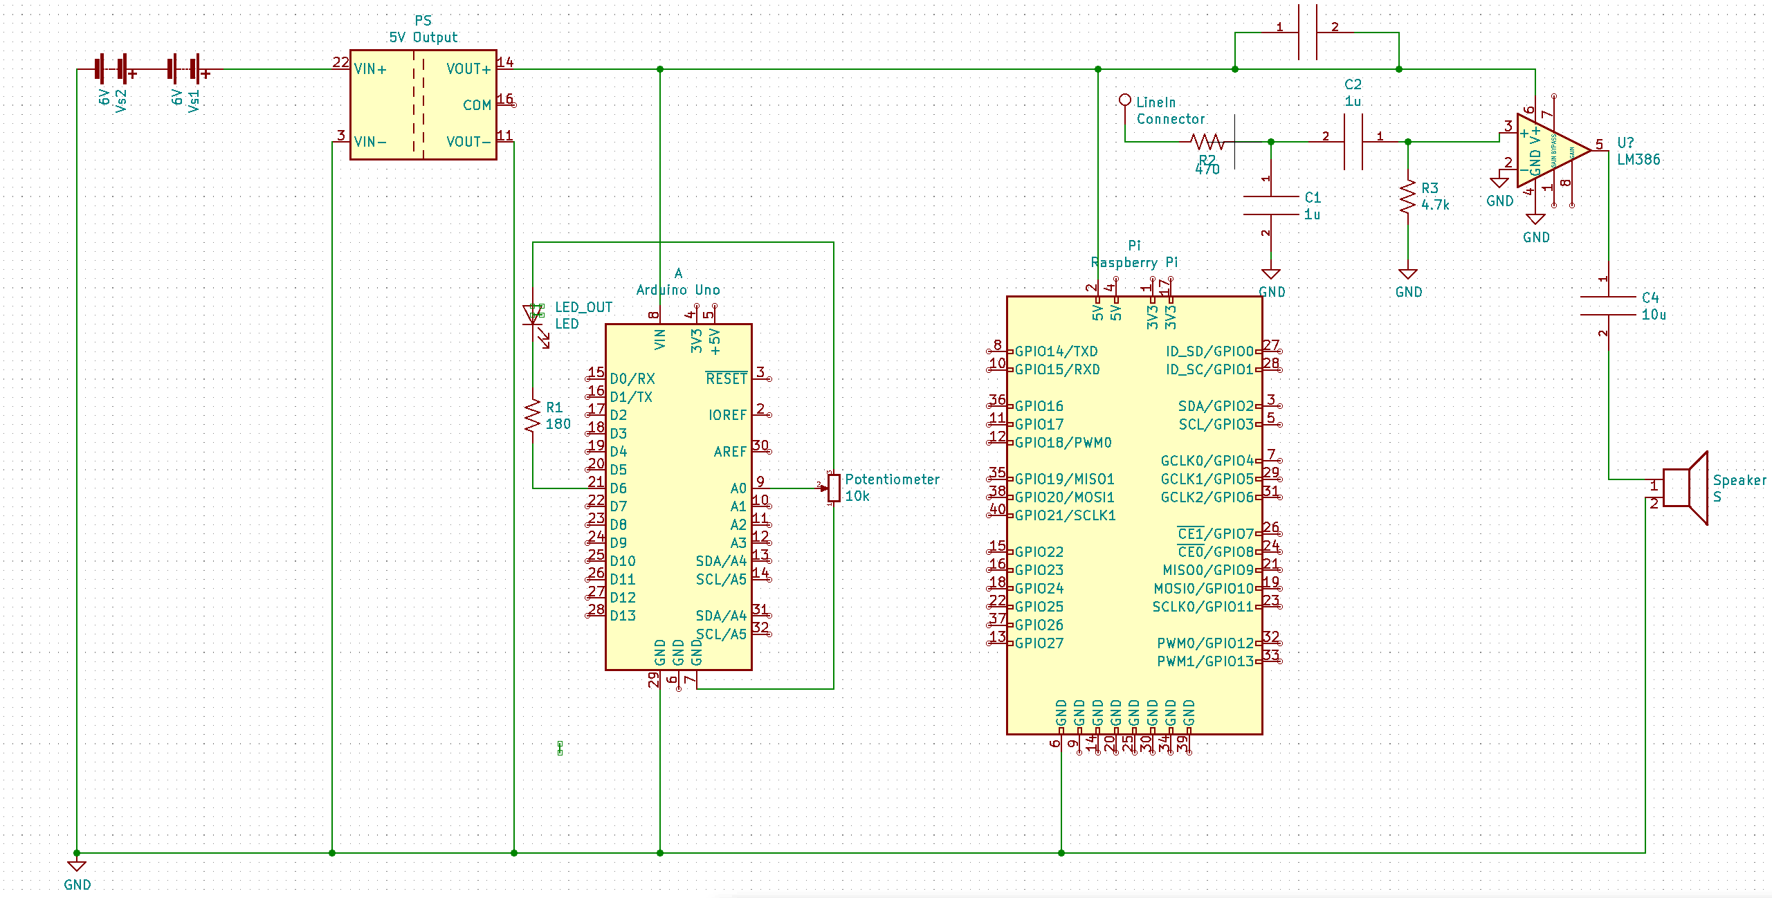
Task: Click the U? LM386 reference text
Action: (1638, 151)
